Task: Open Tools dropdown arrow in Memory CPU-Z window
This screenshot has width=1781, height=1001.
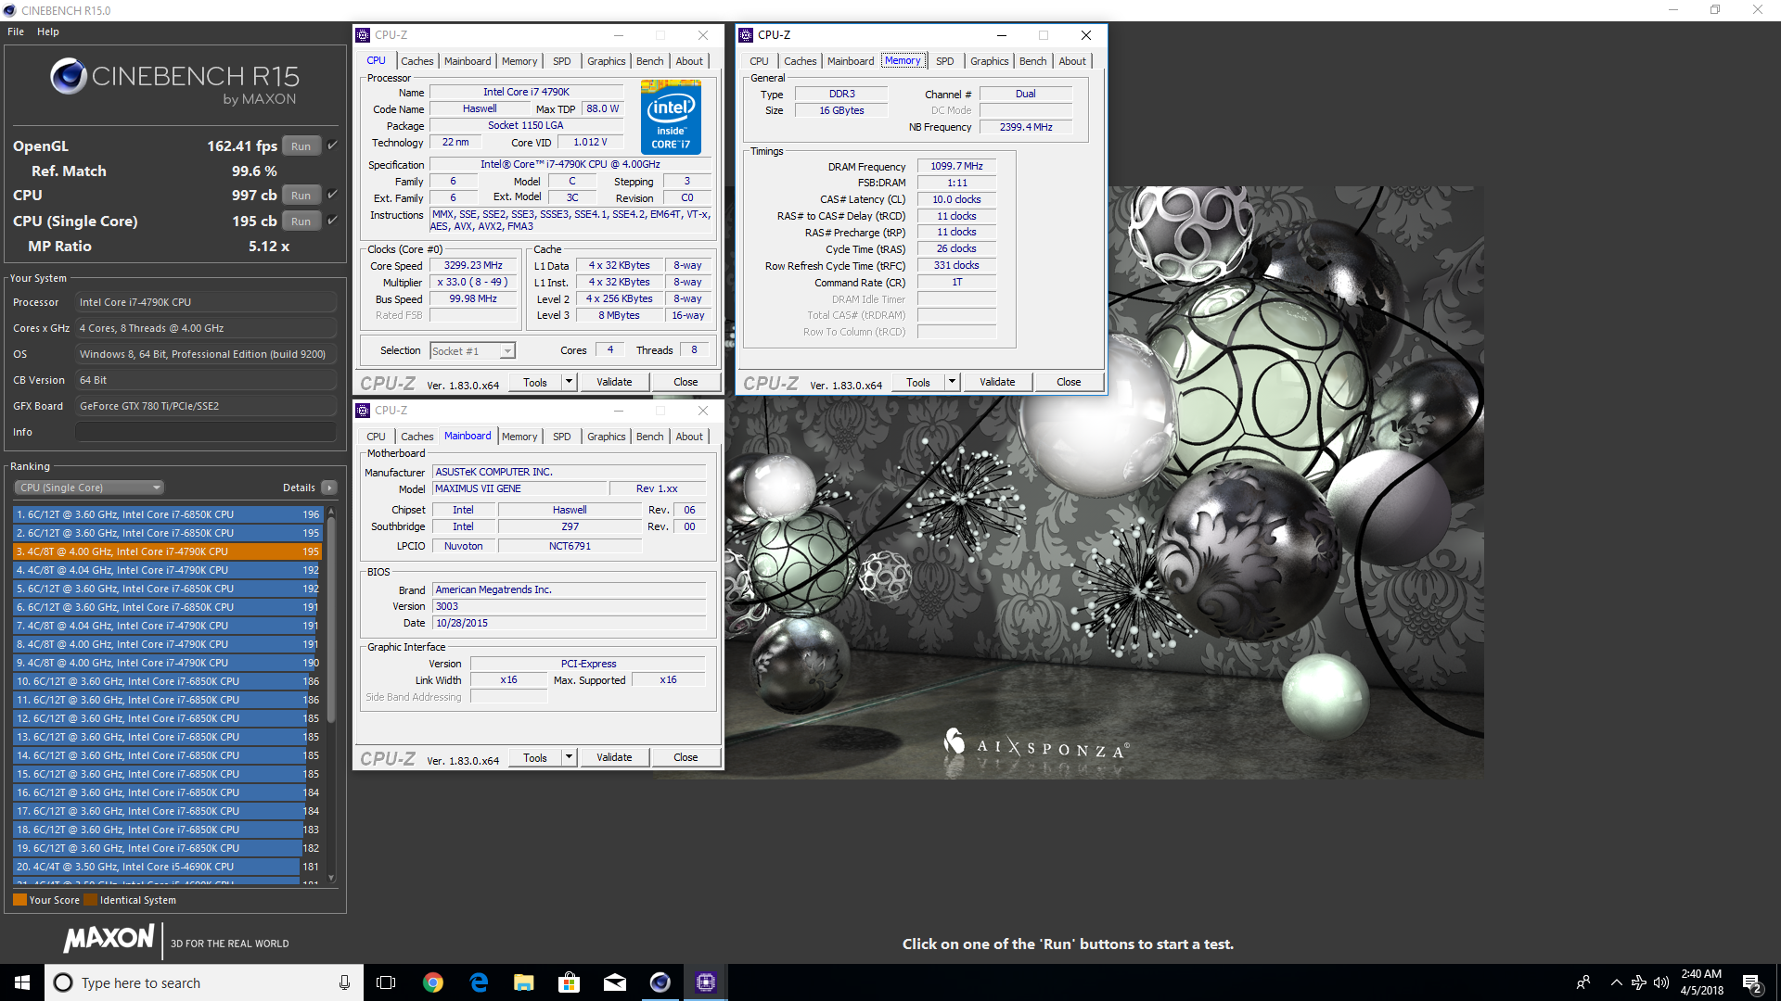Action: click(x=952, y=382)
